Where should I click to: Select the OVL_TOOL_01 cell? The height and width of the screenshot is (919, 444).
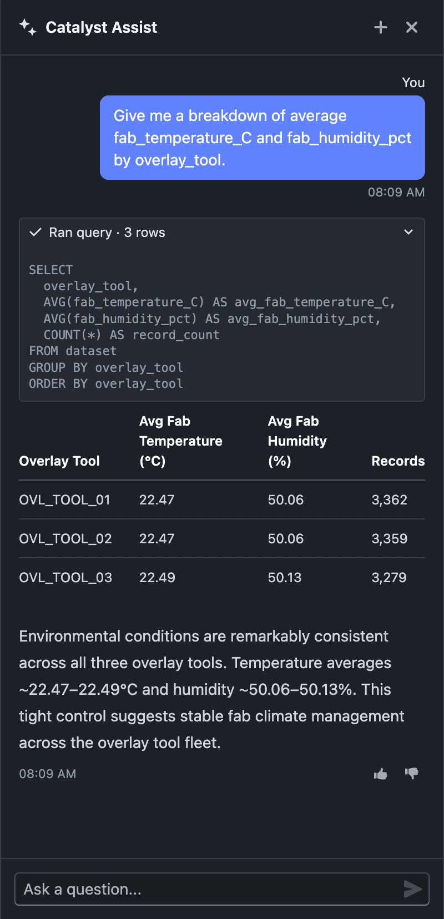(64, 500)
